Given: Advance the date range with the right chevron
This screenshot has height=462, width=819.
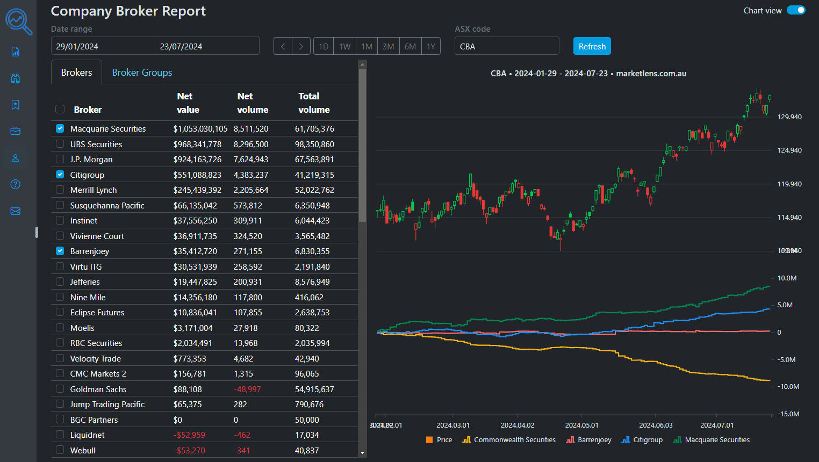Looking at the screenshot, I should click(x=301, y=46).
